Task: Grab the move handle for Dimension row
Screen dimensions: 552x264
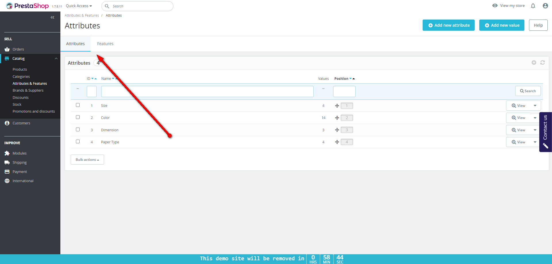Action: pyautogui.click(x=337, y=130)
